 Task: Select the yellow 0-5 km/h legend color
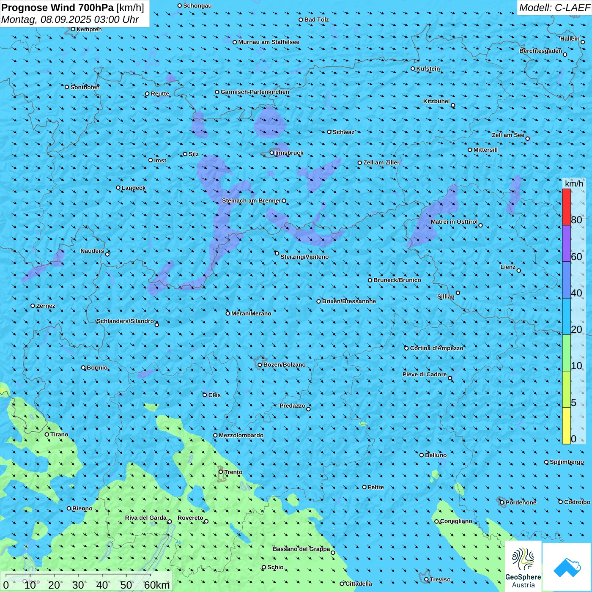tap(566, 426)
